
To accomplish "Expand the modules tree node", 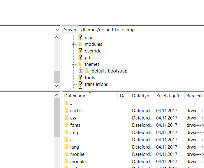I will pyautogui.click(x=73, y=45).
